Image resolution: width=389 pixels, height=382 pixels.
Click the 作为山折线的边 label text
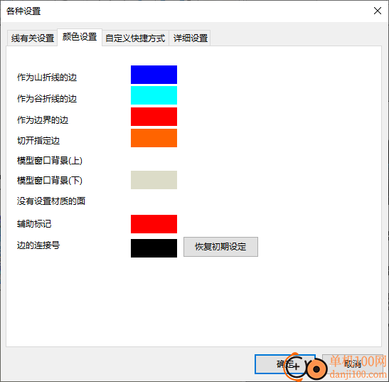pos(47,78)
